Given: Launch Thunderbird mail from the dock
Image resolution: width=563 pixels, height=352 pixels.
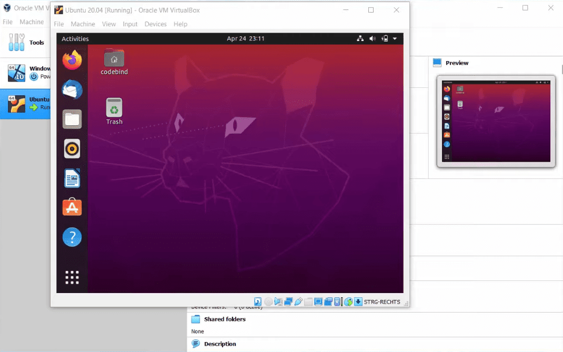Looking at the screenshot, I should tap(72, 89).
